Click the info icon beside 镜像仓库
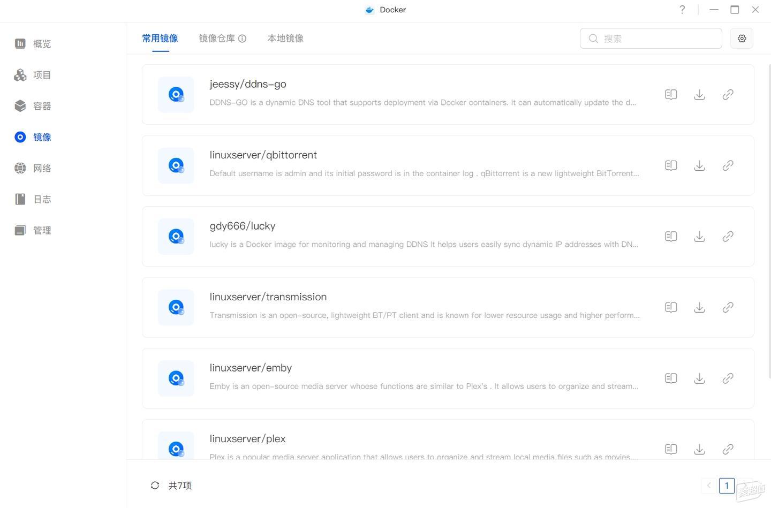Image resolution: width=771 pixels, height=508 pixels. click(x=242, y=39)
